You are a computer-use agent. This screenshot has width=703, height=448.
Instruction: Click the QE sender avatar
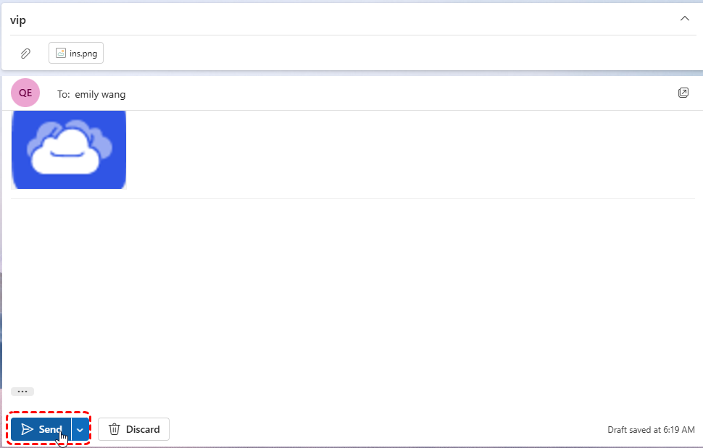pyautogui.click(x=25, y=93)
